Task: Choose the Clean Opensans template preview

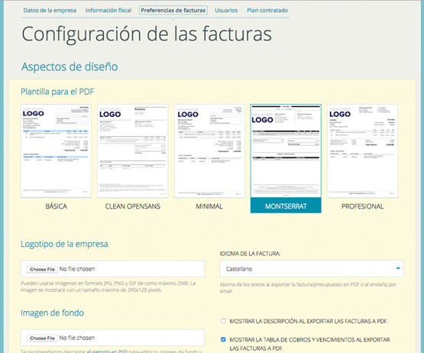Action: point(132,151)
